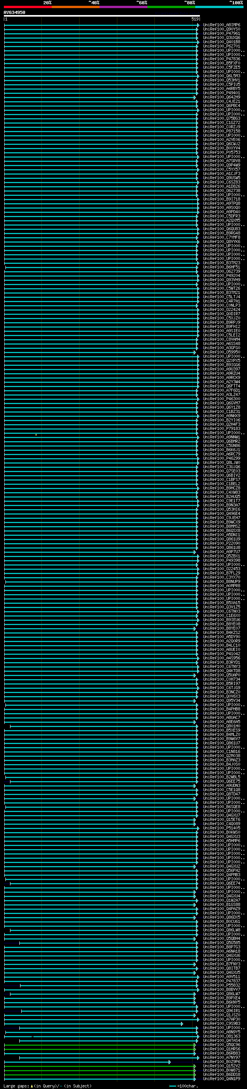Viewport: 247px width, 1089px height.
Task: Select hit UniRef100_Q642H9 label
Action: tap(222, 97)
